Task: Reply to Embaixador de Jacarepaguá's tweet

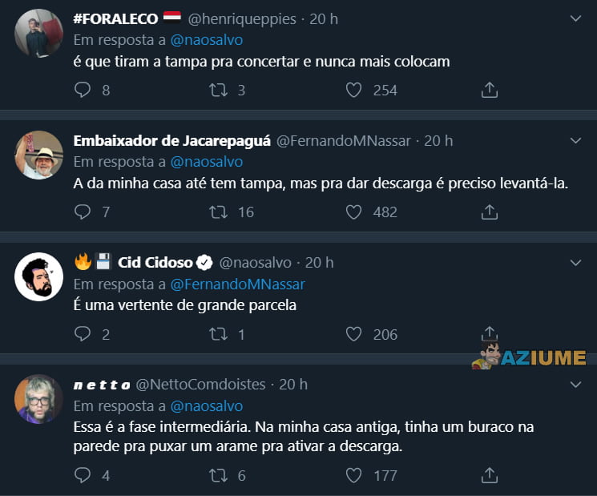Action: tap(83, 212)
